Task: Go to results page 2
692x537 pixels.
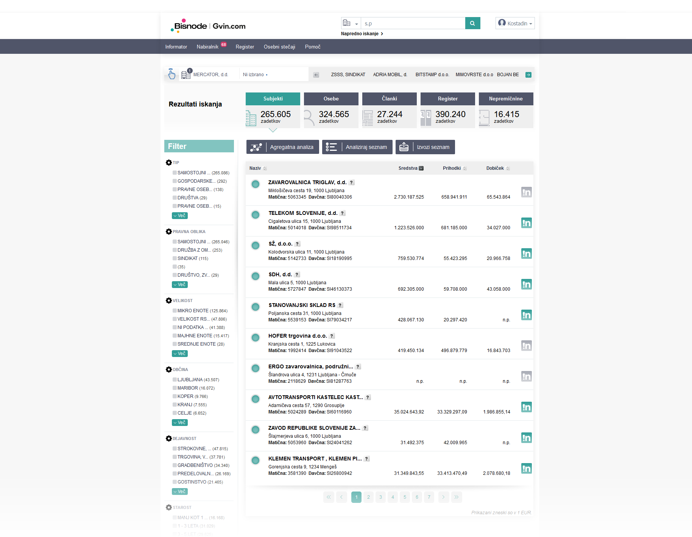Action: (368, 497)
